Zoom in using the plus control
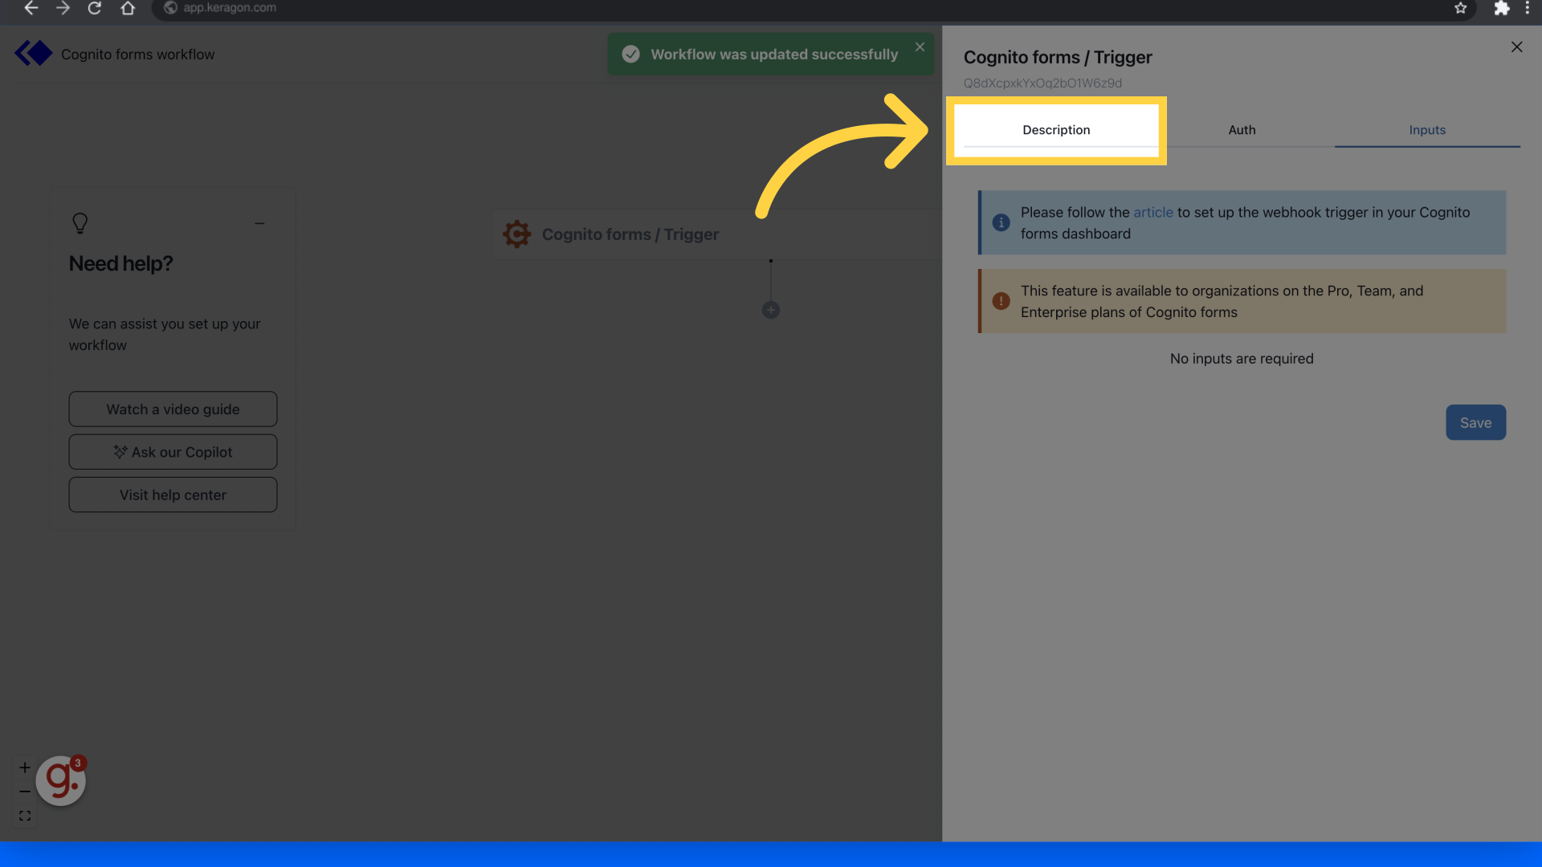The image size is (1542, 867). coord(25,767)
